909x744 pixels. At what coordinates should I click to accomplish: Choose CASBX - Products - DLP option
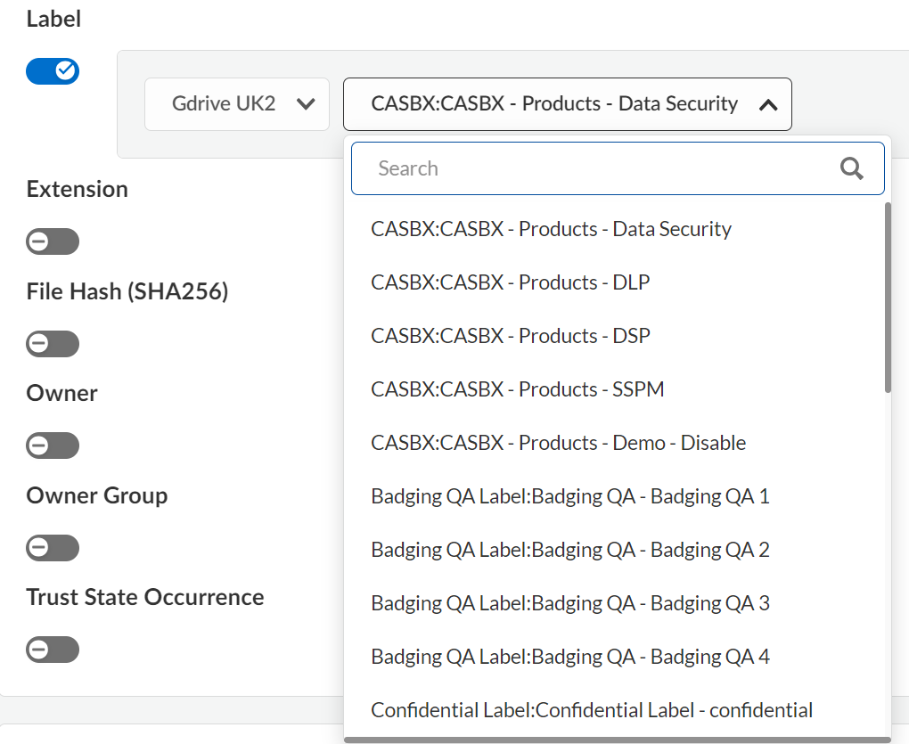point(510,282)
